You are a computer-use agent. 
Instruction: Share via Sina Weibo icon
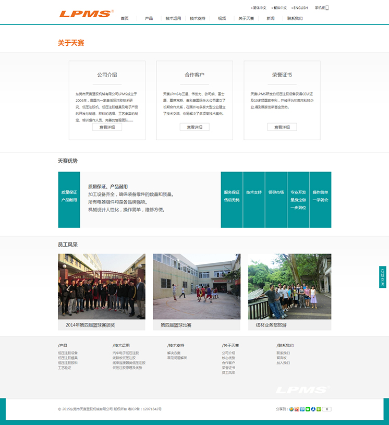pyautogui.click(x=297, y=409)
